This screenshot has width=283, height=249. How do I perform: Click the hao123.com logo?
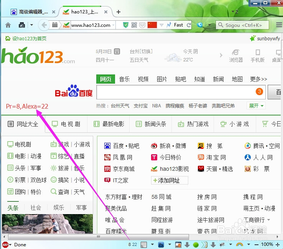[38, 56]
